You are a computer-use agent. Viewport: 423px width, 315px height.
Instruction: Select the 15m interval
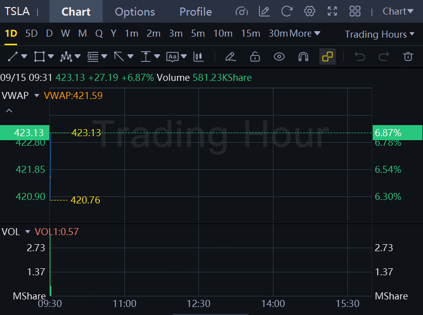(x=250, y=33)
